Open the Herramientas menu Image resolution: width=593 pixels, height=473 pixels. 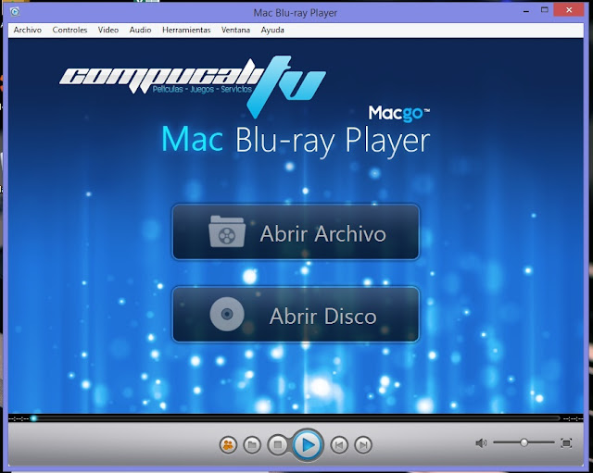click(x=186, y=30)
